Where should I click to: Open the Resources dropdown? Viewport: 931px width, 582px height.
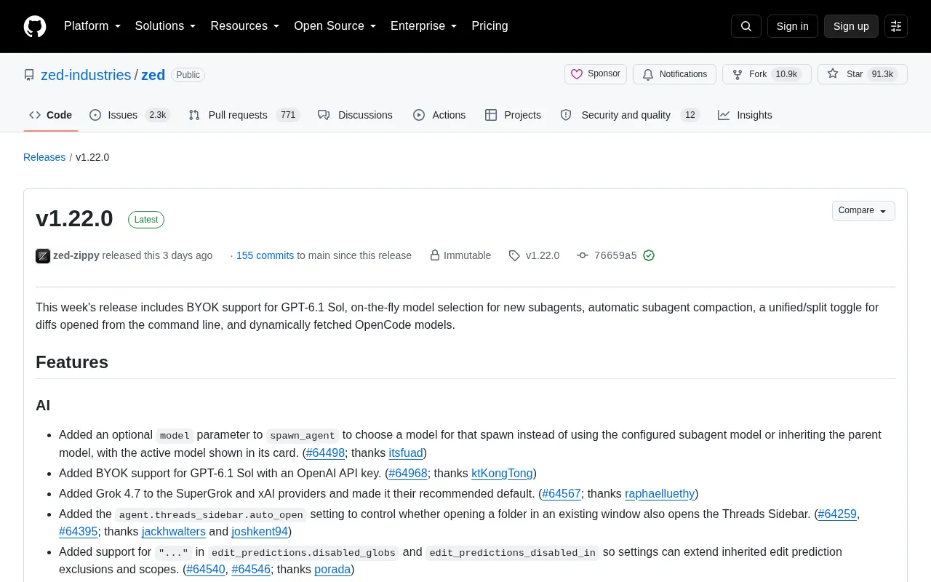coord(245,26)
